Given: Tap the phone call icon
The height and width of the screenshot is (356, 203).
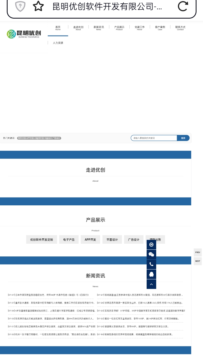Looking at the screenshot, I should point(151,264).
